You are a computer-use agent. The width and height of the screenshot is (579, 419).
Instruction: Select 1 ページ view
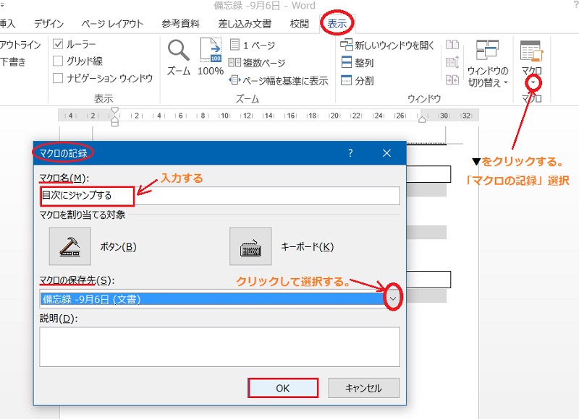coord(253,45)
